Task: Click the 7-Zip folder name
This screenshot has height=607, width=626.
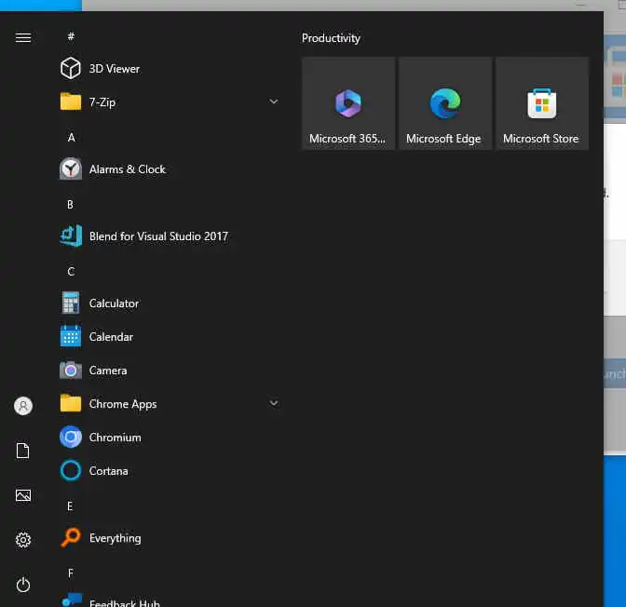Action: (102, 102)
